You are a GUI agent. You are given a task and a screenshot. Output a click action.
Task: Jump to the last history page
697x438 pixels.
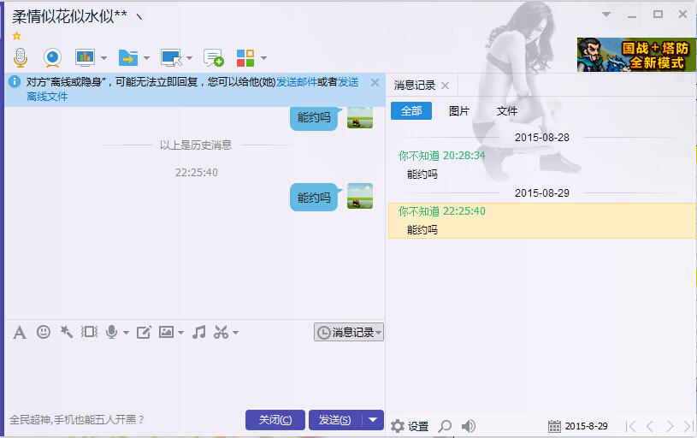click(688, 426)
